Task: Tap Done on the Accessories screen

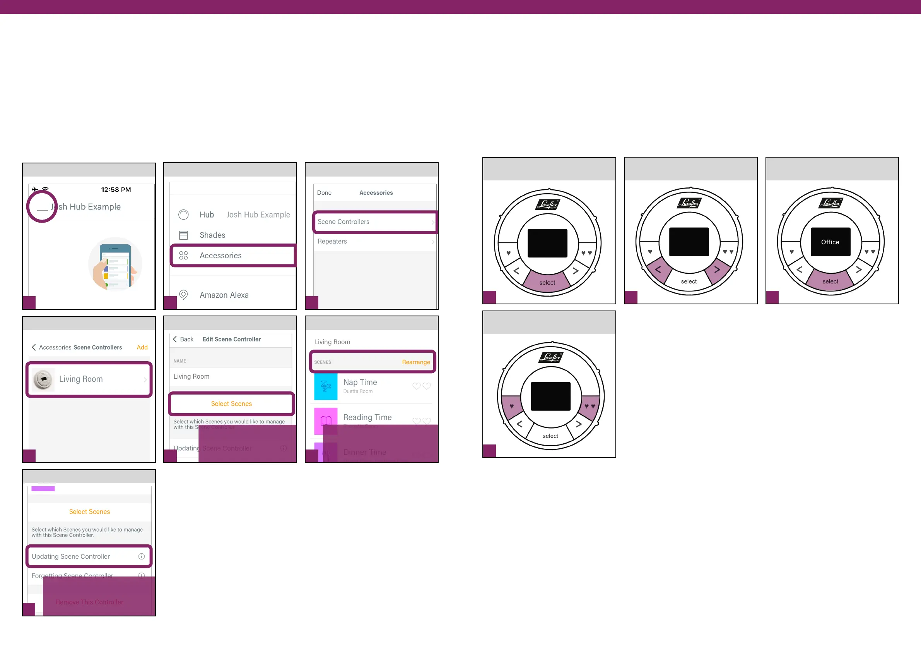Action: pos(324,193)
